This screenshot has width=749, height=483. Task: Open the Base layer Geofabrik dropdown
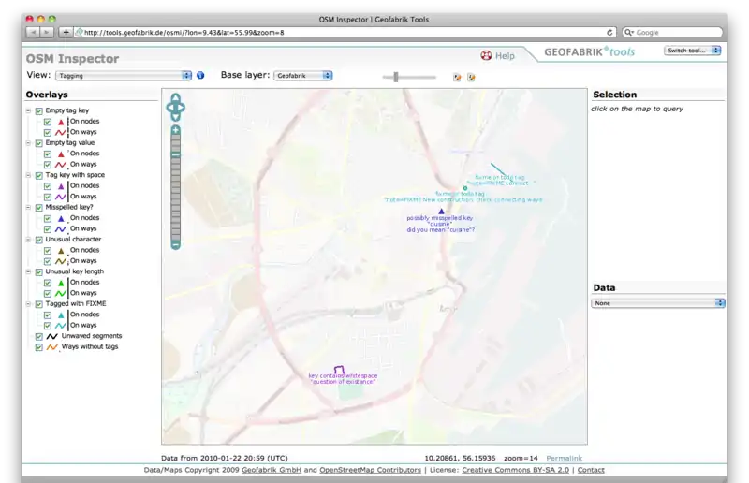coord(302,75)
